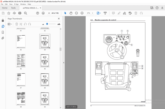The width and height of the screenshot is (165, 109).
Task: Go to the previous page arrow
Action: (x=37, y=13)
